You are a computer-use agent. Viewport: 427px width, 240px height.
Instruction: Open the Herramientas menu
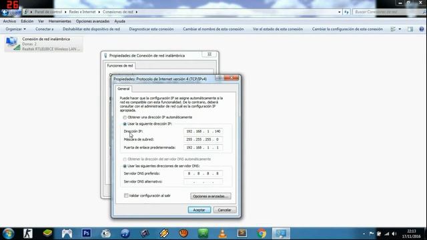(x=59, y=21)
